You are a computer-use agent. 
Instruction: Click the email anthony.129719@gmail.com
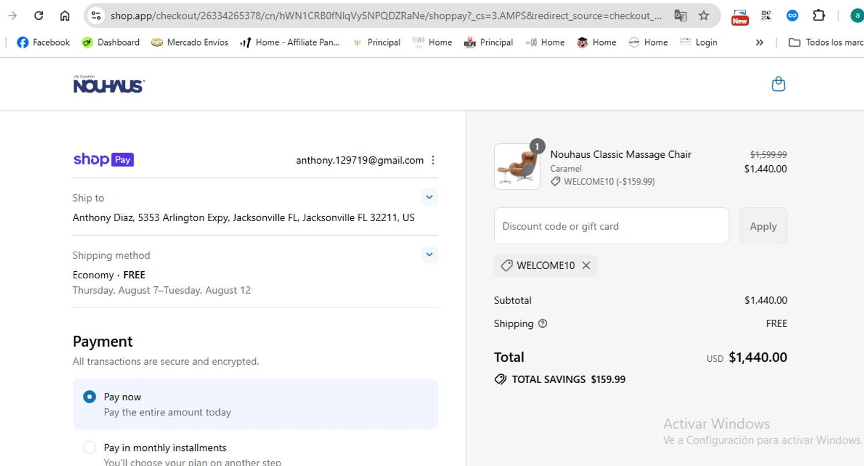coord(360,160)
